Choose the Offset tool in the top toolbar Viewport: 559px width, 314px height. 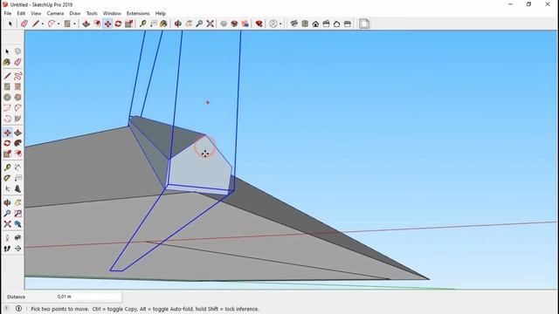(97, 24)
